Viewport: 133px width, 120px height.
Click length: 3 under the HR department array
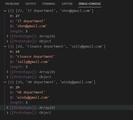pyautogui.click(x=19, y=103)
